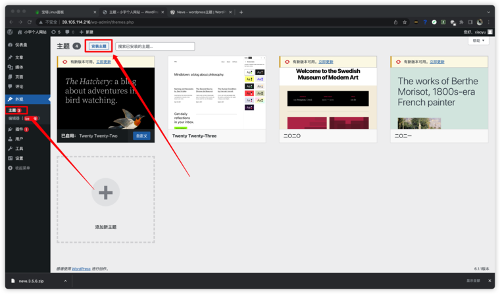Screen dimensions: 500x294
Task: Click xiaoyu user greeting in admin bar
Action: (x=474, y=32)
